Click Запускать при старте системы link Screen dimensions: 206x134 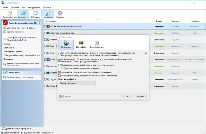[21, 28]
